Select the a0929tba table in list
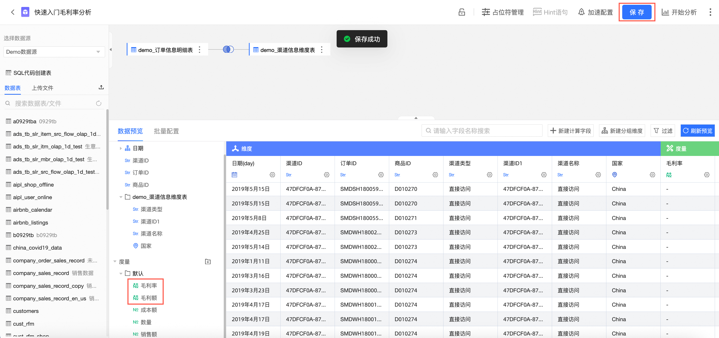 pyautogui.click(x=31, y=121)
